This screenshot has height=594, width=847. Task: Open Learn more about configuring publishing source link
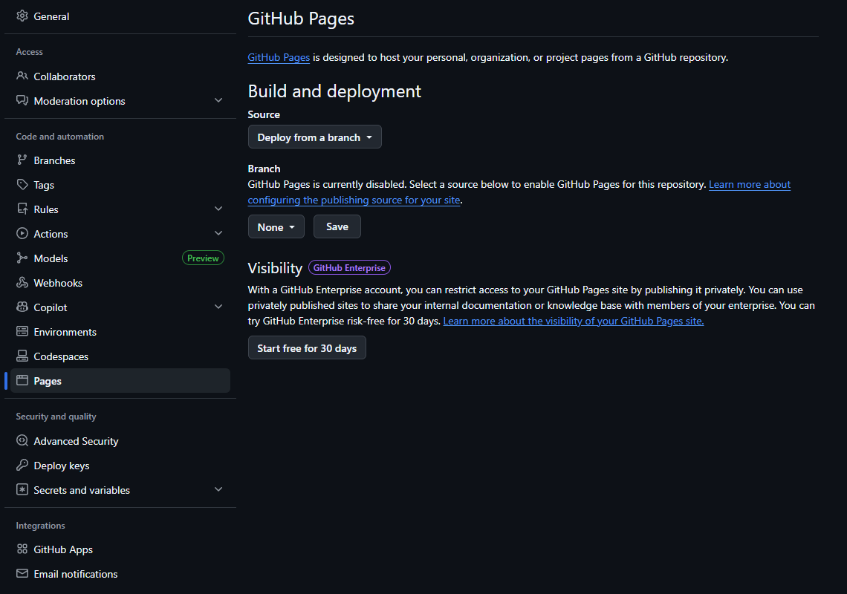coord(519,192)
